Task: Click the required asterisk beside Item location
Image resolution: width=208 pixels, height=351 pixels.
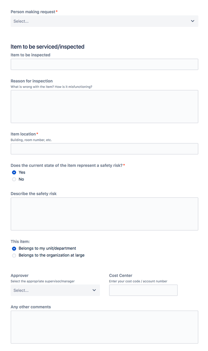Action: tap(36, 133)
